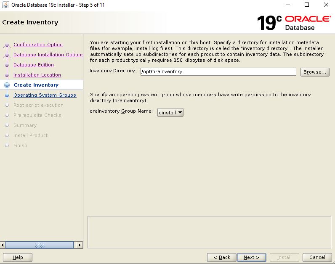Proceed with the Next button
335x264 pixels.
[x=252, y=257]
